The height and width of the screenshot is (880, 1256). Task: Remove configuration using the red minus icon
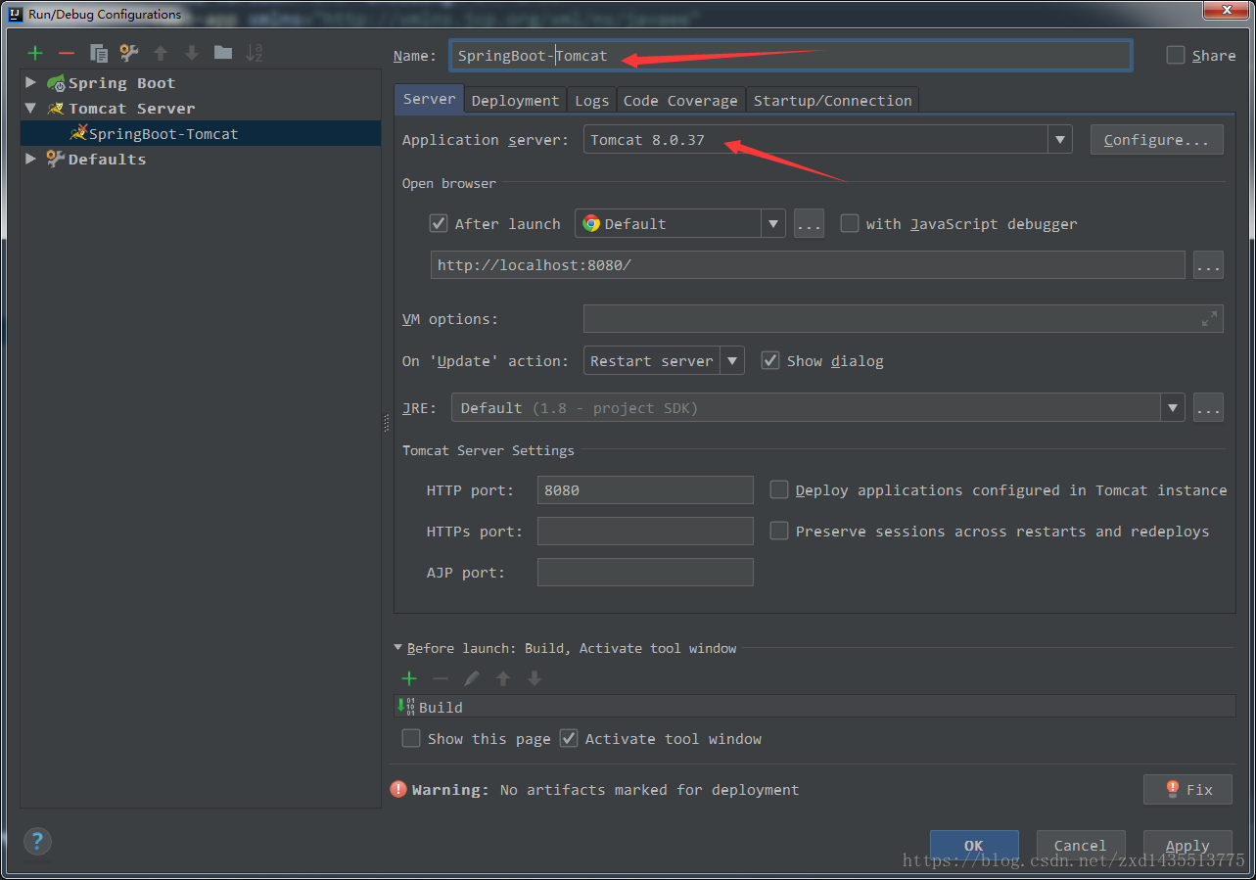click(67, 53)
